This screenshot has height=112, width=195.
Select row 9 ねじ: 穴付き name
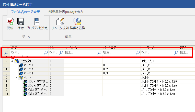click(x=38, y=90)
